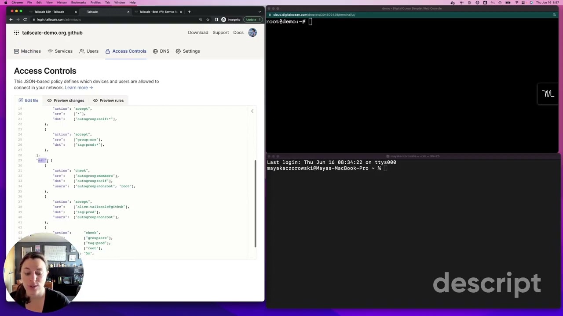Open the Preview changes tab

(x=66, y=101)
